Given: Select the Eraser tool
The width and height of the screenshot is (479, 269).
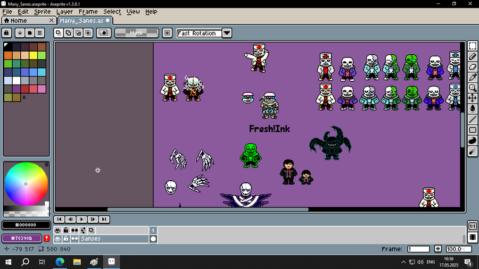Looking at the screenshot, I should pos(472,67).
